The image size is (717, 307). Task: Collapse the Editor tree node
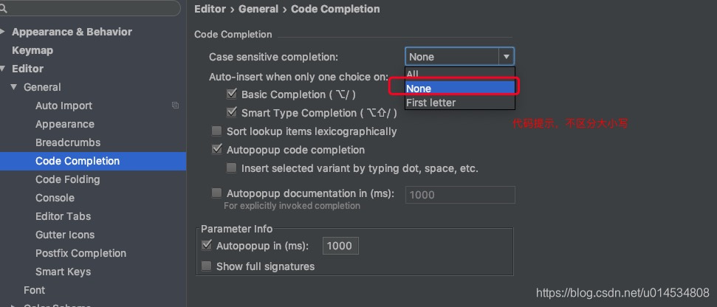4,69
